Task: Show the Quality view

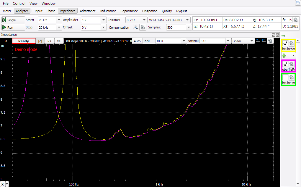Action: click(167, 11)
